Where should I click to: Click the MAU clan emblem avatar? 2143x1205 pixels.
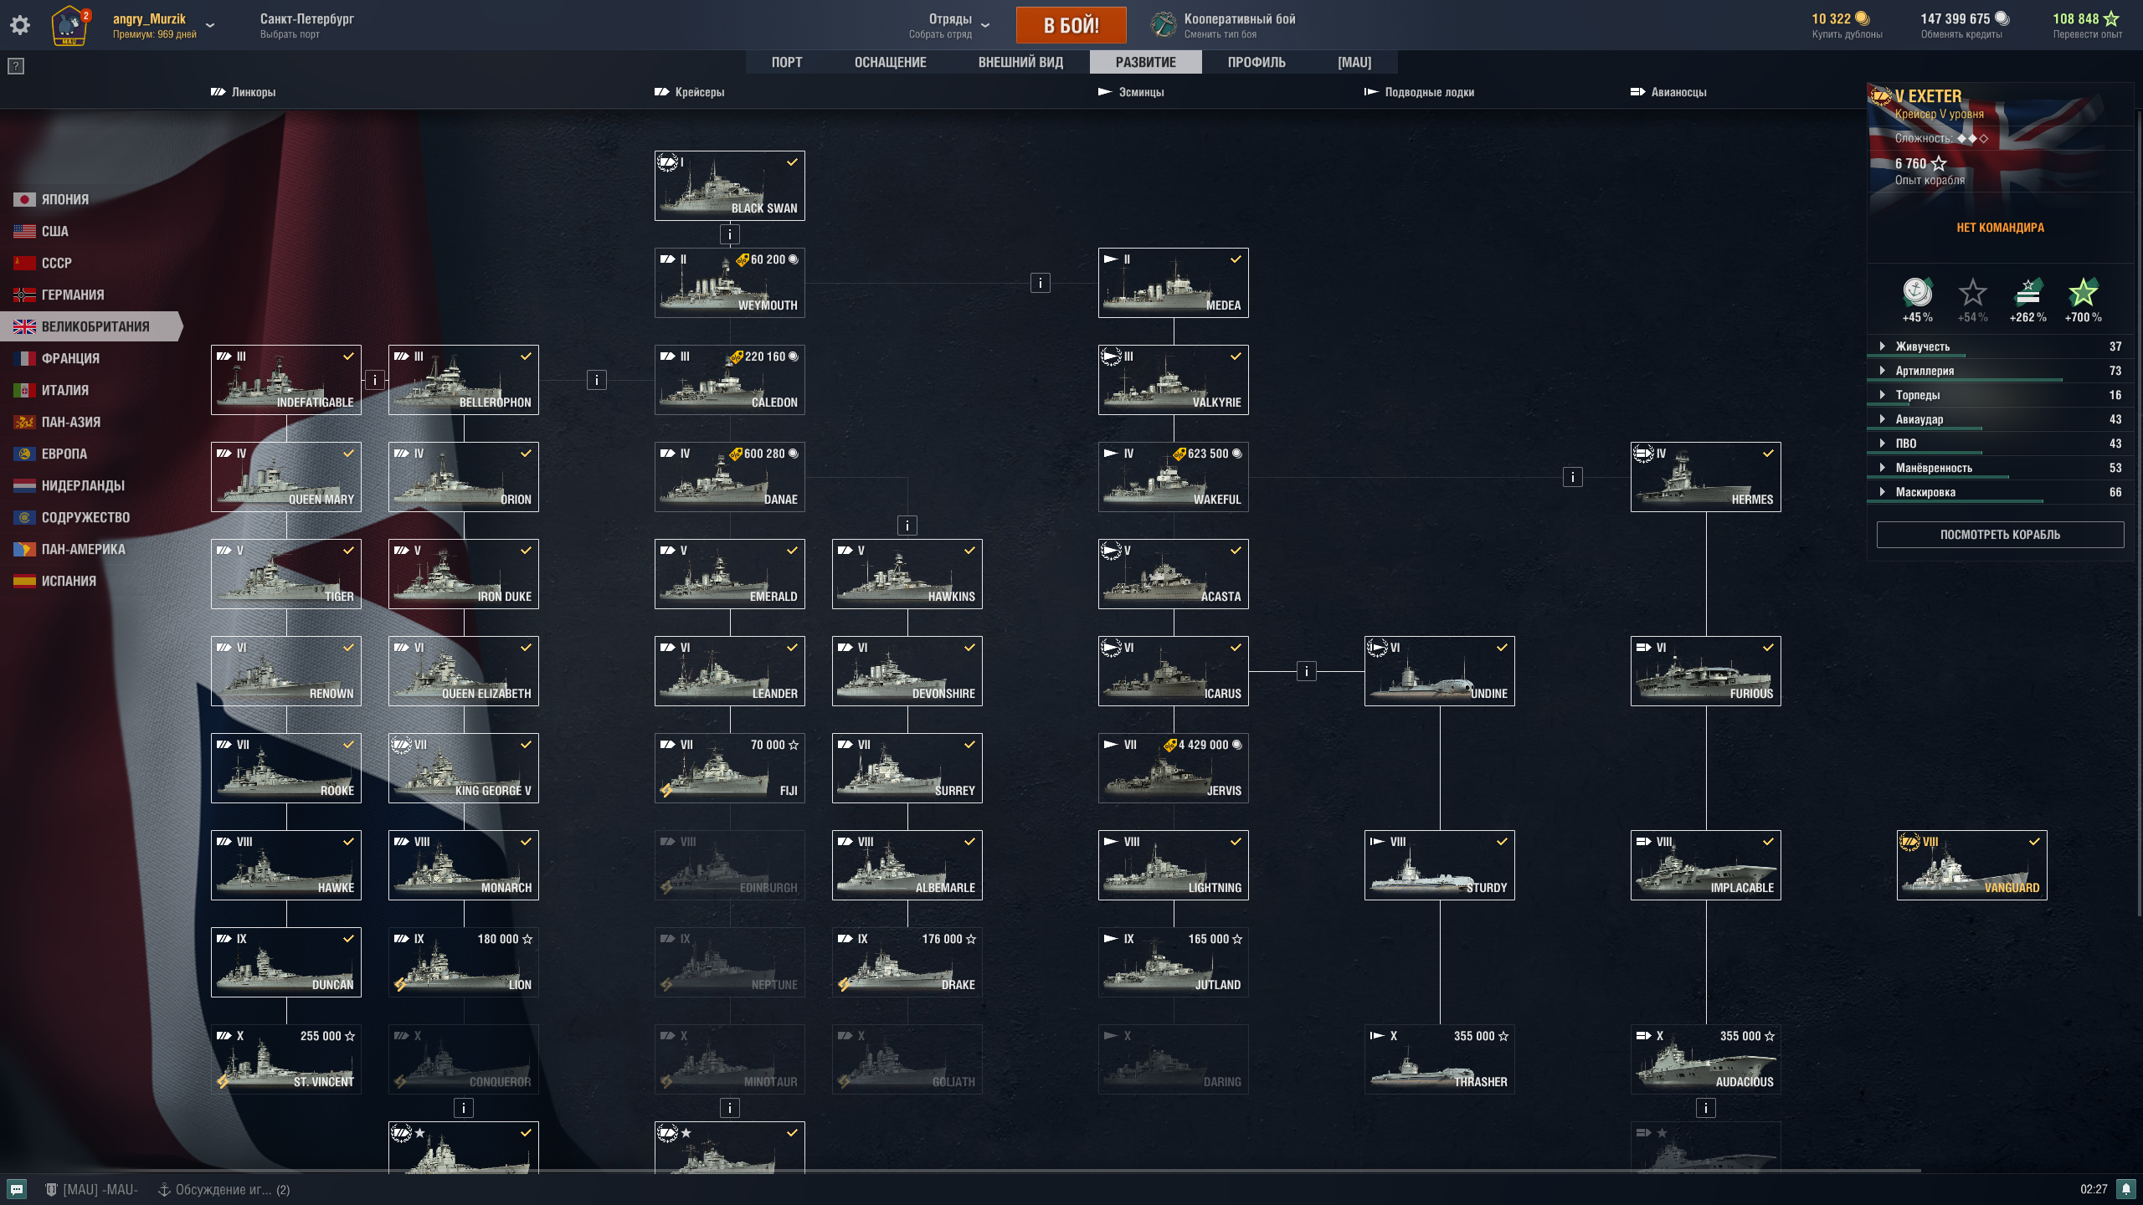69,25
